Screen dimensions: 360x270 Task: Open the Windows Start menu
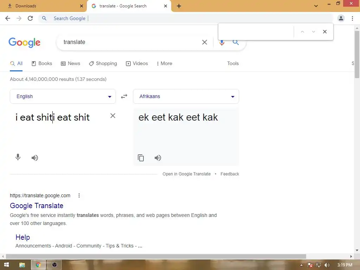click(6, 265)
